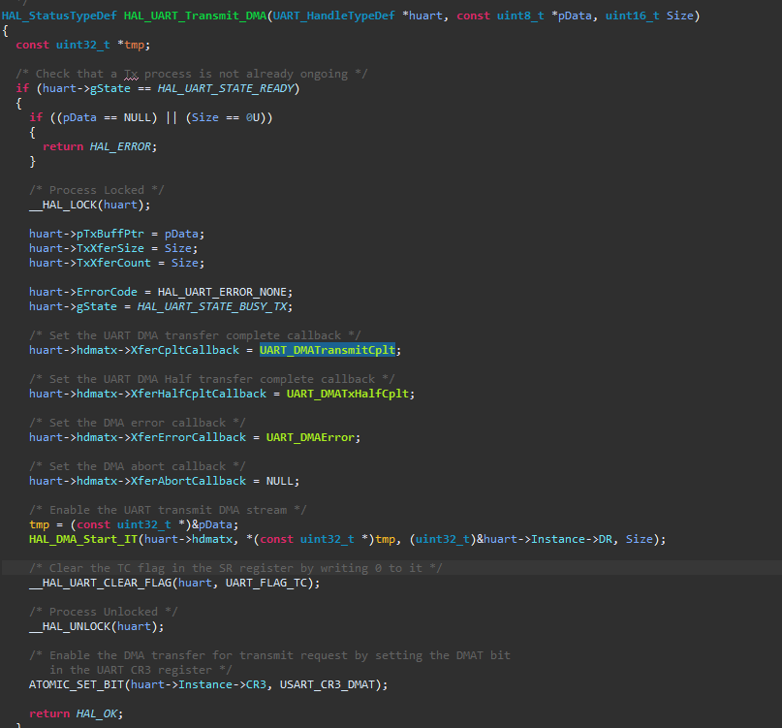Screen dimensions: 782x728
Task: Click XferAbortCallback member name
Action: tap(189, 481)
